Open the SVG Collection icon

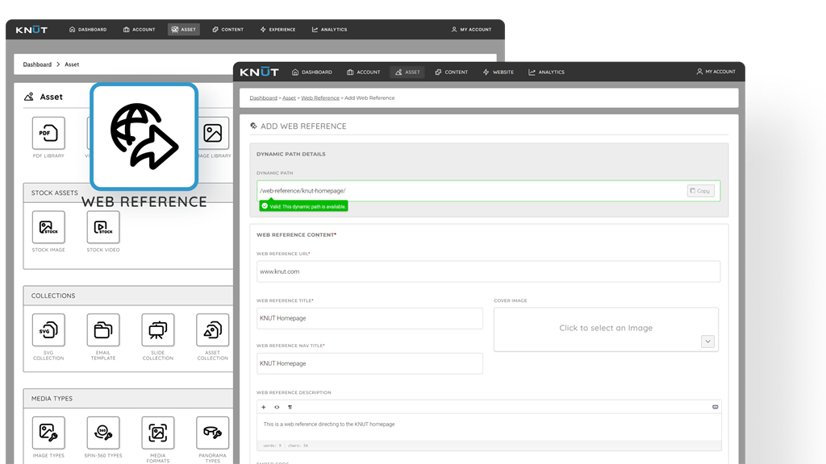click(48, 330)
